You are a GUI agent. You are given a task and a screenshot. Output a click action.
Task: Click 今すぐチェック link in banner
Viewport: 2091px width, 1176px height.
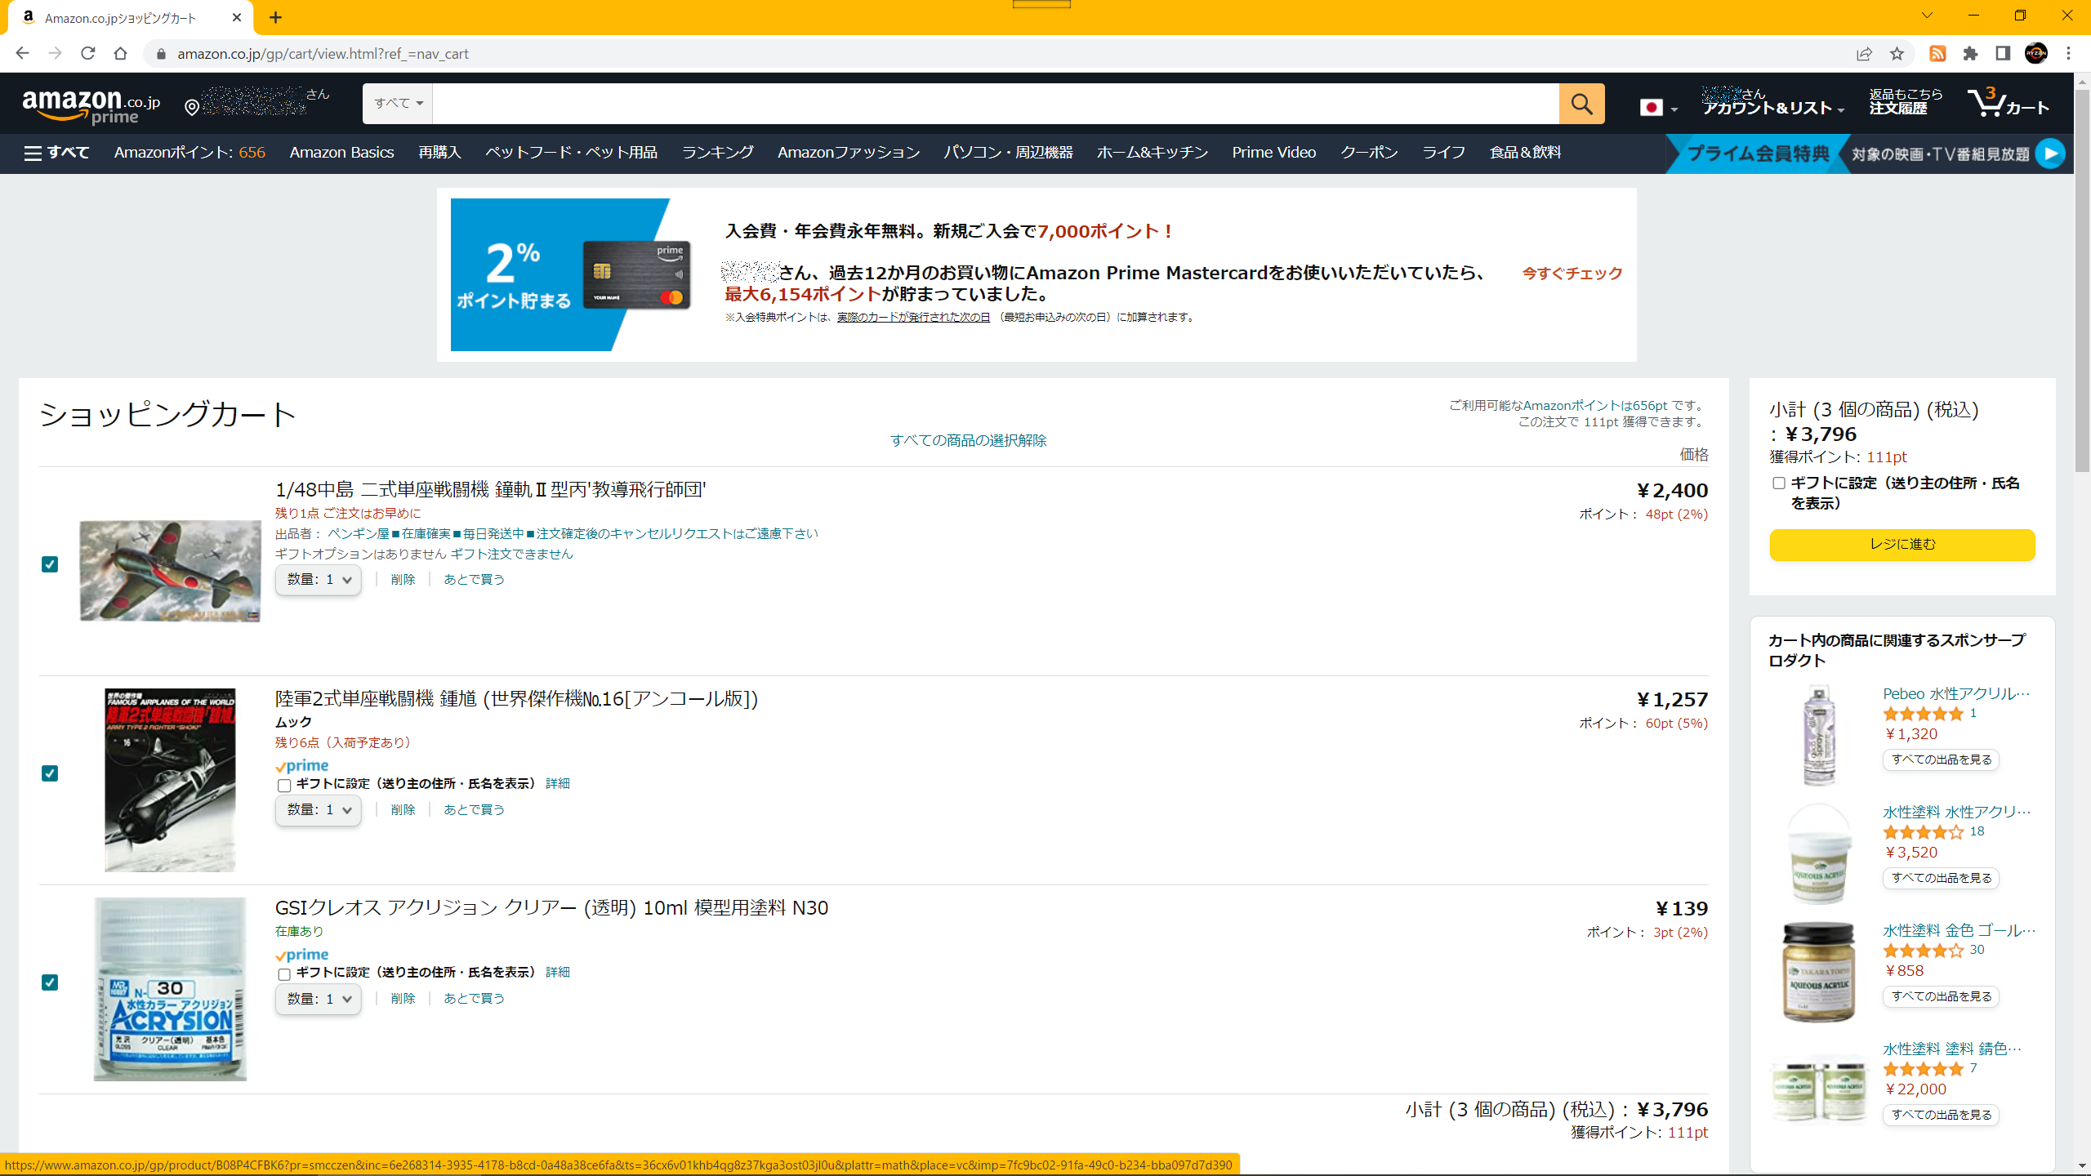click(x=1572, y=274)
